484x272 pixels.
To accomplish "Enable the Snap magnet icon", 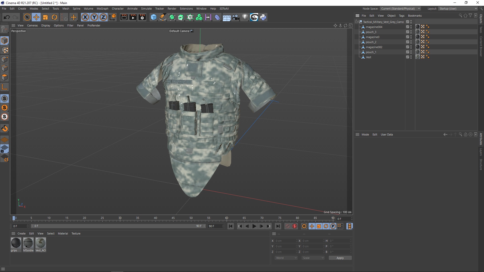I will tap(5, 128).
